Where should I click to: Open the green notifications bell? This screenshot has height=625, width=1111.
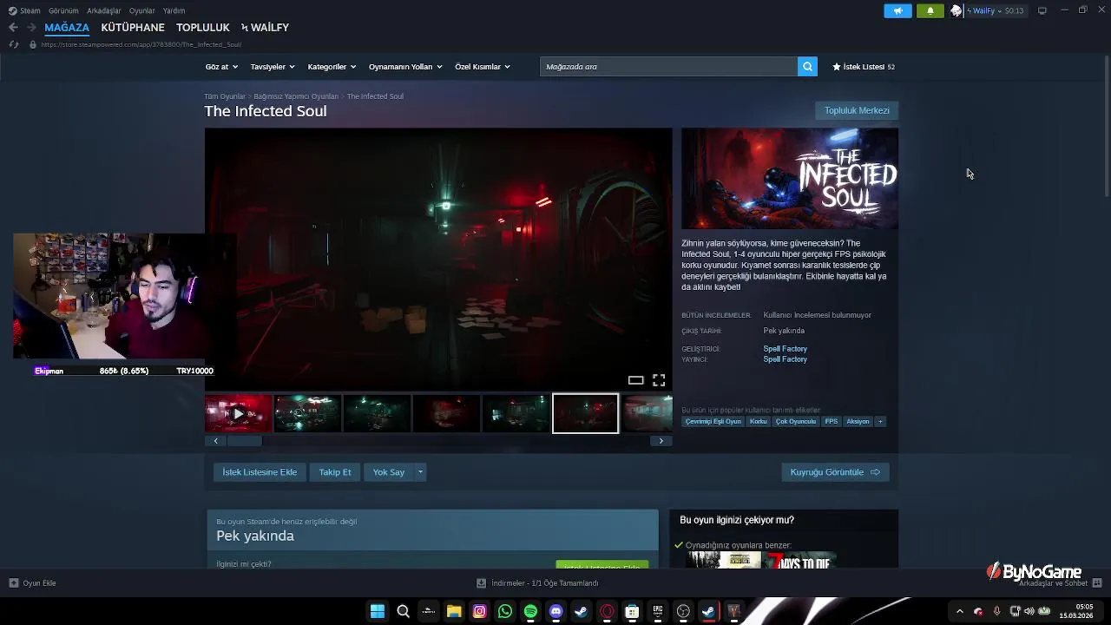930,10
